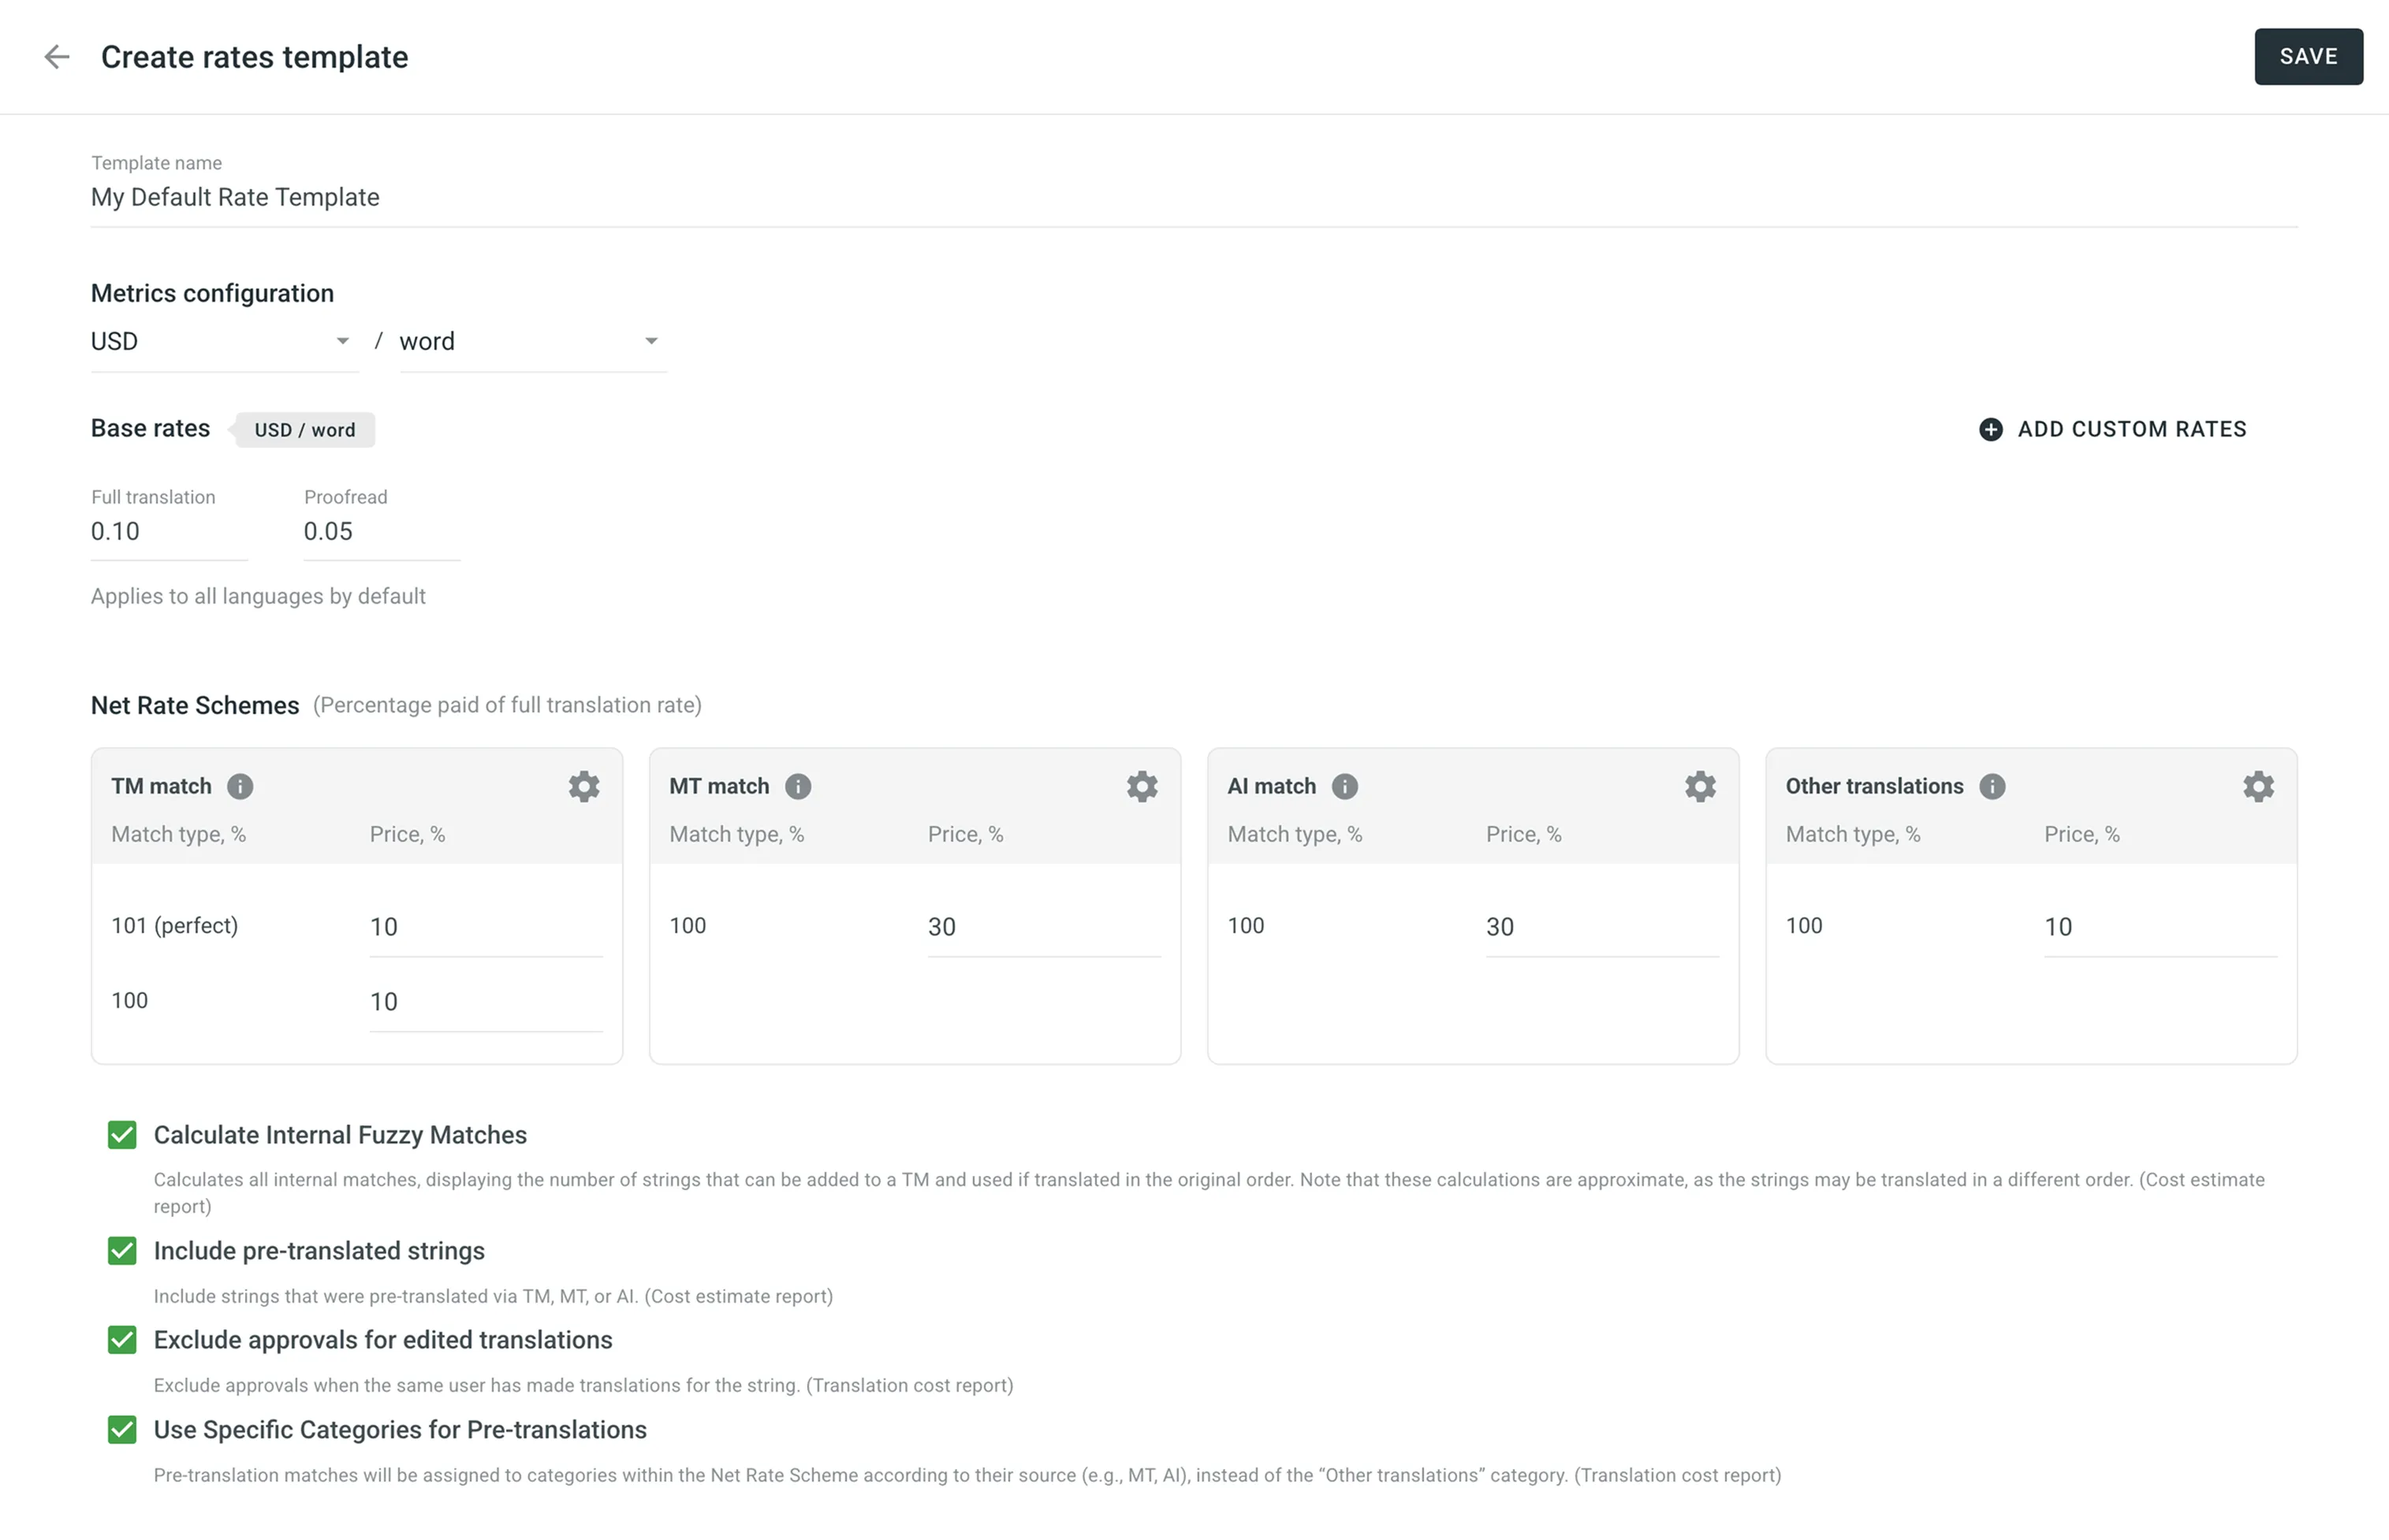The height and width of the screenshot is (1540, 2389).
Task: Show MT match info icon
Action: (799, 787)
